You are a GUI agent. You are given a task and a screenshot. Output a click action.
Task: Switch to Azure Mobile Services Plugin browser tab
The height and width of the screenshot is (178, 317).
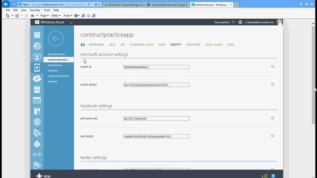[168, 4]
